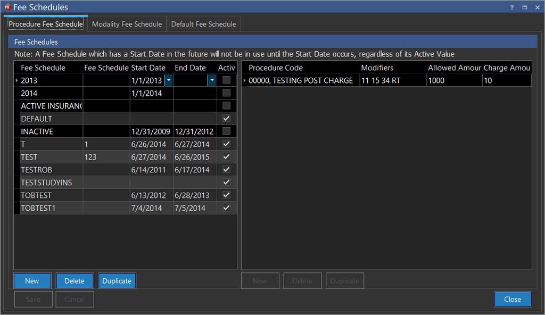Click the help question mark icon

(x=511, y=7)
